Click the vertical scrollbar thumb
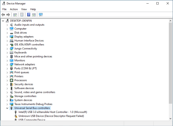This screenshot has height=126, width=173. point(170,63)
